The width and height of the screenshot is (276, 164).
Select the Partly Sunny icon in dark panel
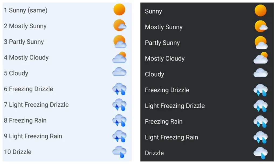(x=261, y=43)
